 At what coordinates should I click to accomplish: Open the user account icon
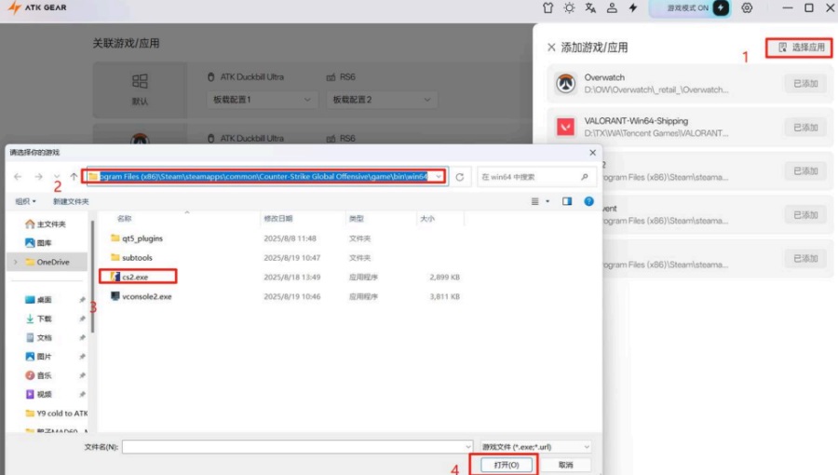point(612,8)
